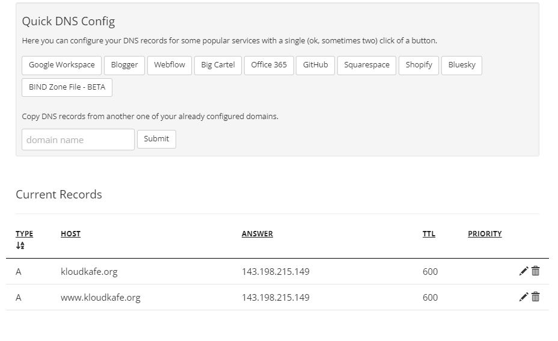
Task: Focus the domain name input field
Action: pos(78,140)
